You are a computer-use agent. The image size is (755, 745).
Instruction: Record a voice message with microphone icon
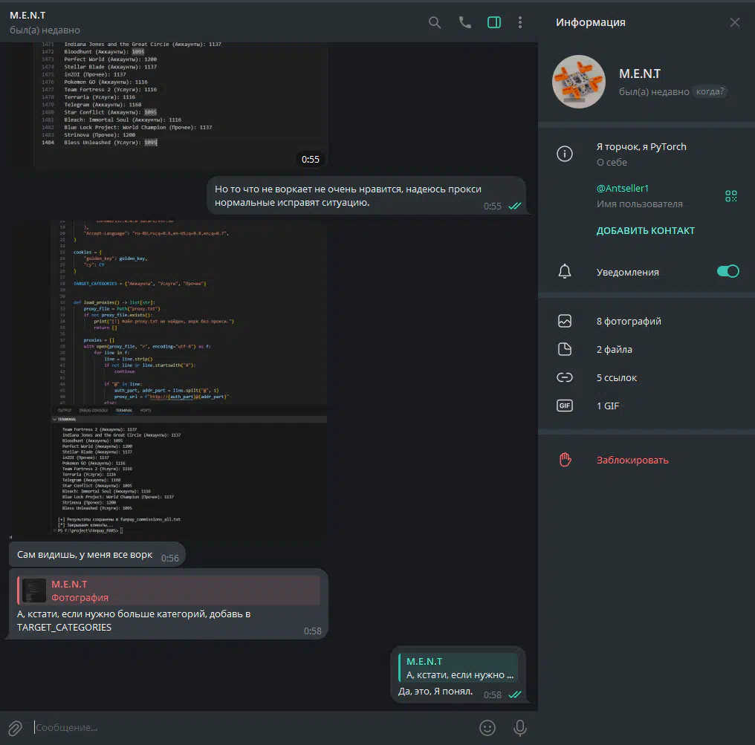coord(520,728)
